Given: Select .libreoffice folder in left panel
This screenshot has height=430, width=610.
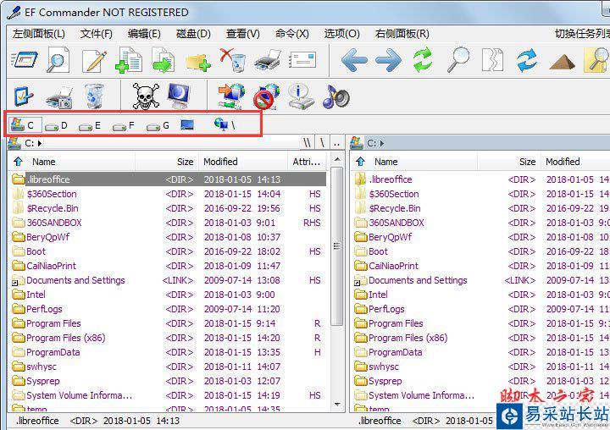Looking at the screenshot, I should pos(168,179).
